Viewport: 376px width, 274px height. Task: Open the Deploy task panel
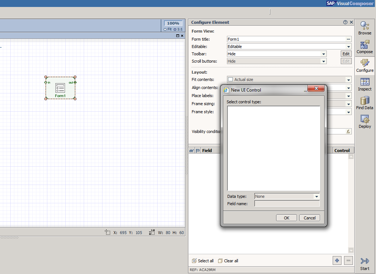pos(365,122)
